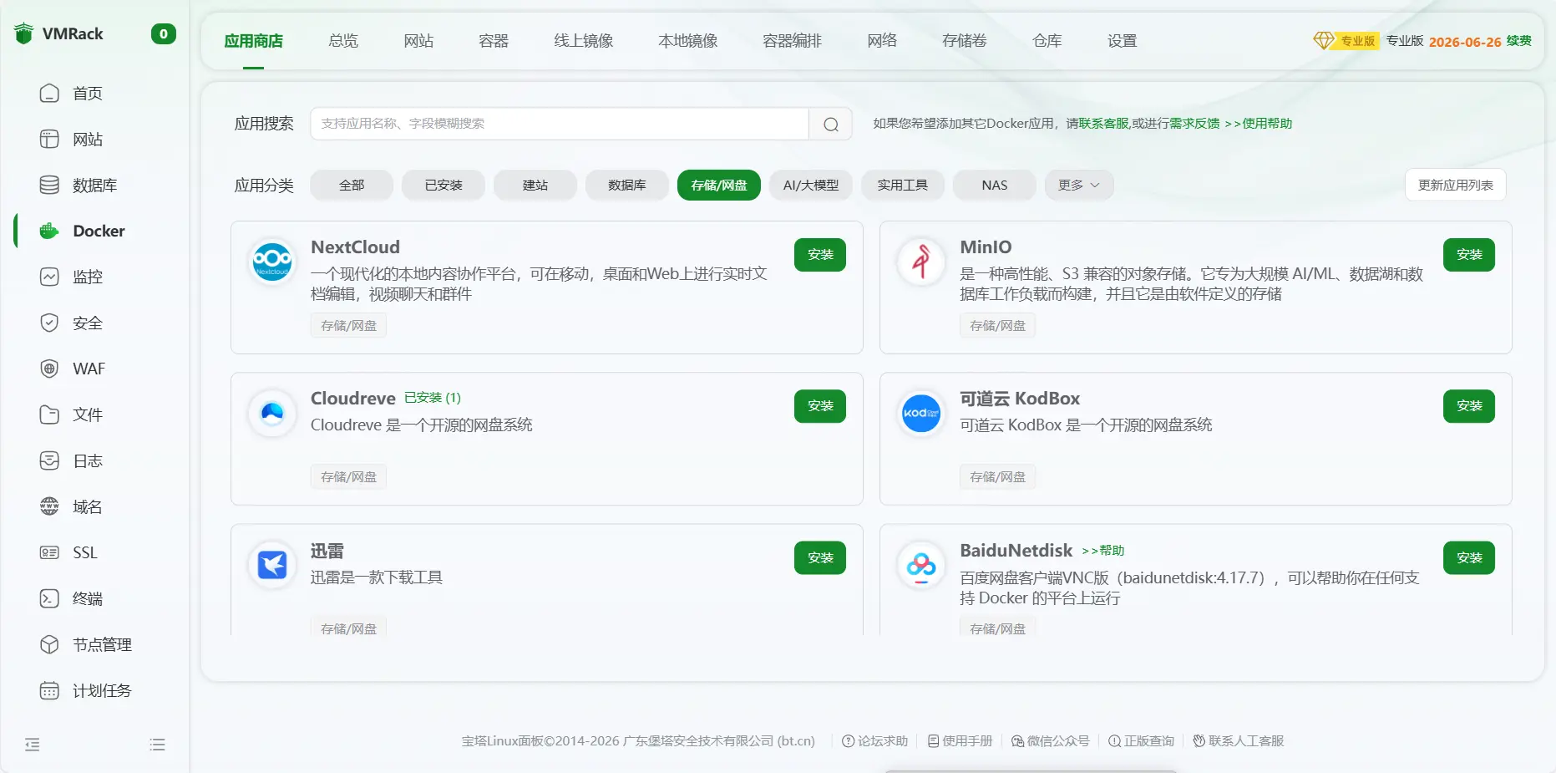Viewport: 1556px width, 773px height.
Task: Open Docker in the sidebar
Action: tap(98, 231)
